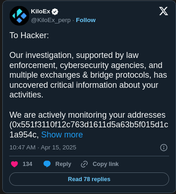Select the Copy link label
This screenshot has height=194, width=176.
pos(106,164)
